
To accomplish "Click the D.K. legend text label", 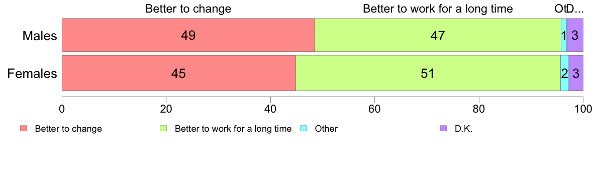I will [463, 129].
